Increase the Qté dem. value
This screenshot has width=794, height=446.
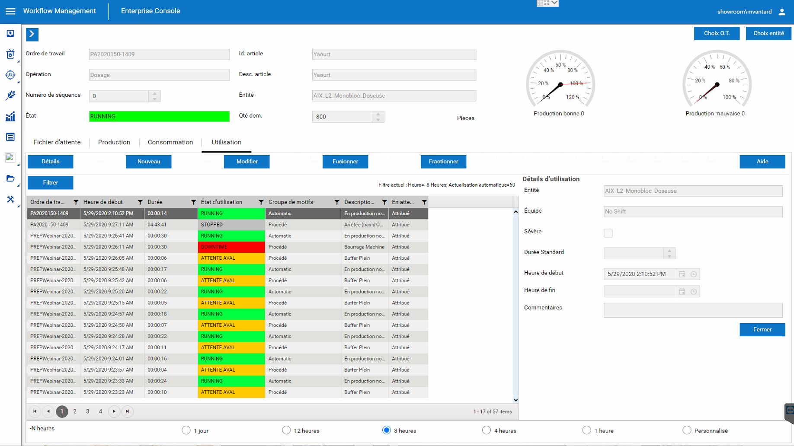(378, 114)
